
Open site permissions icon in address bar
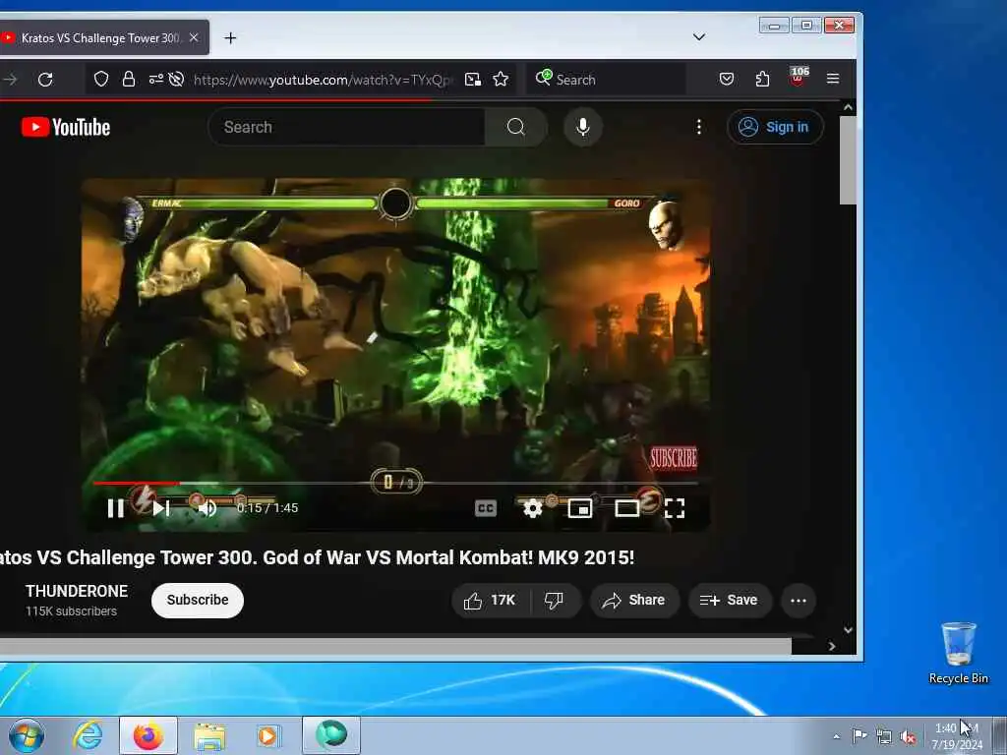coord(155,79)
